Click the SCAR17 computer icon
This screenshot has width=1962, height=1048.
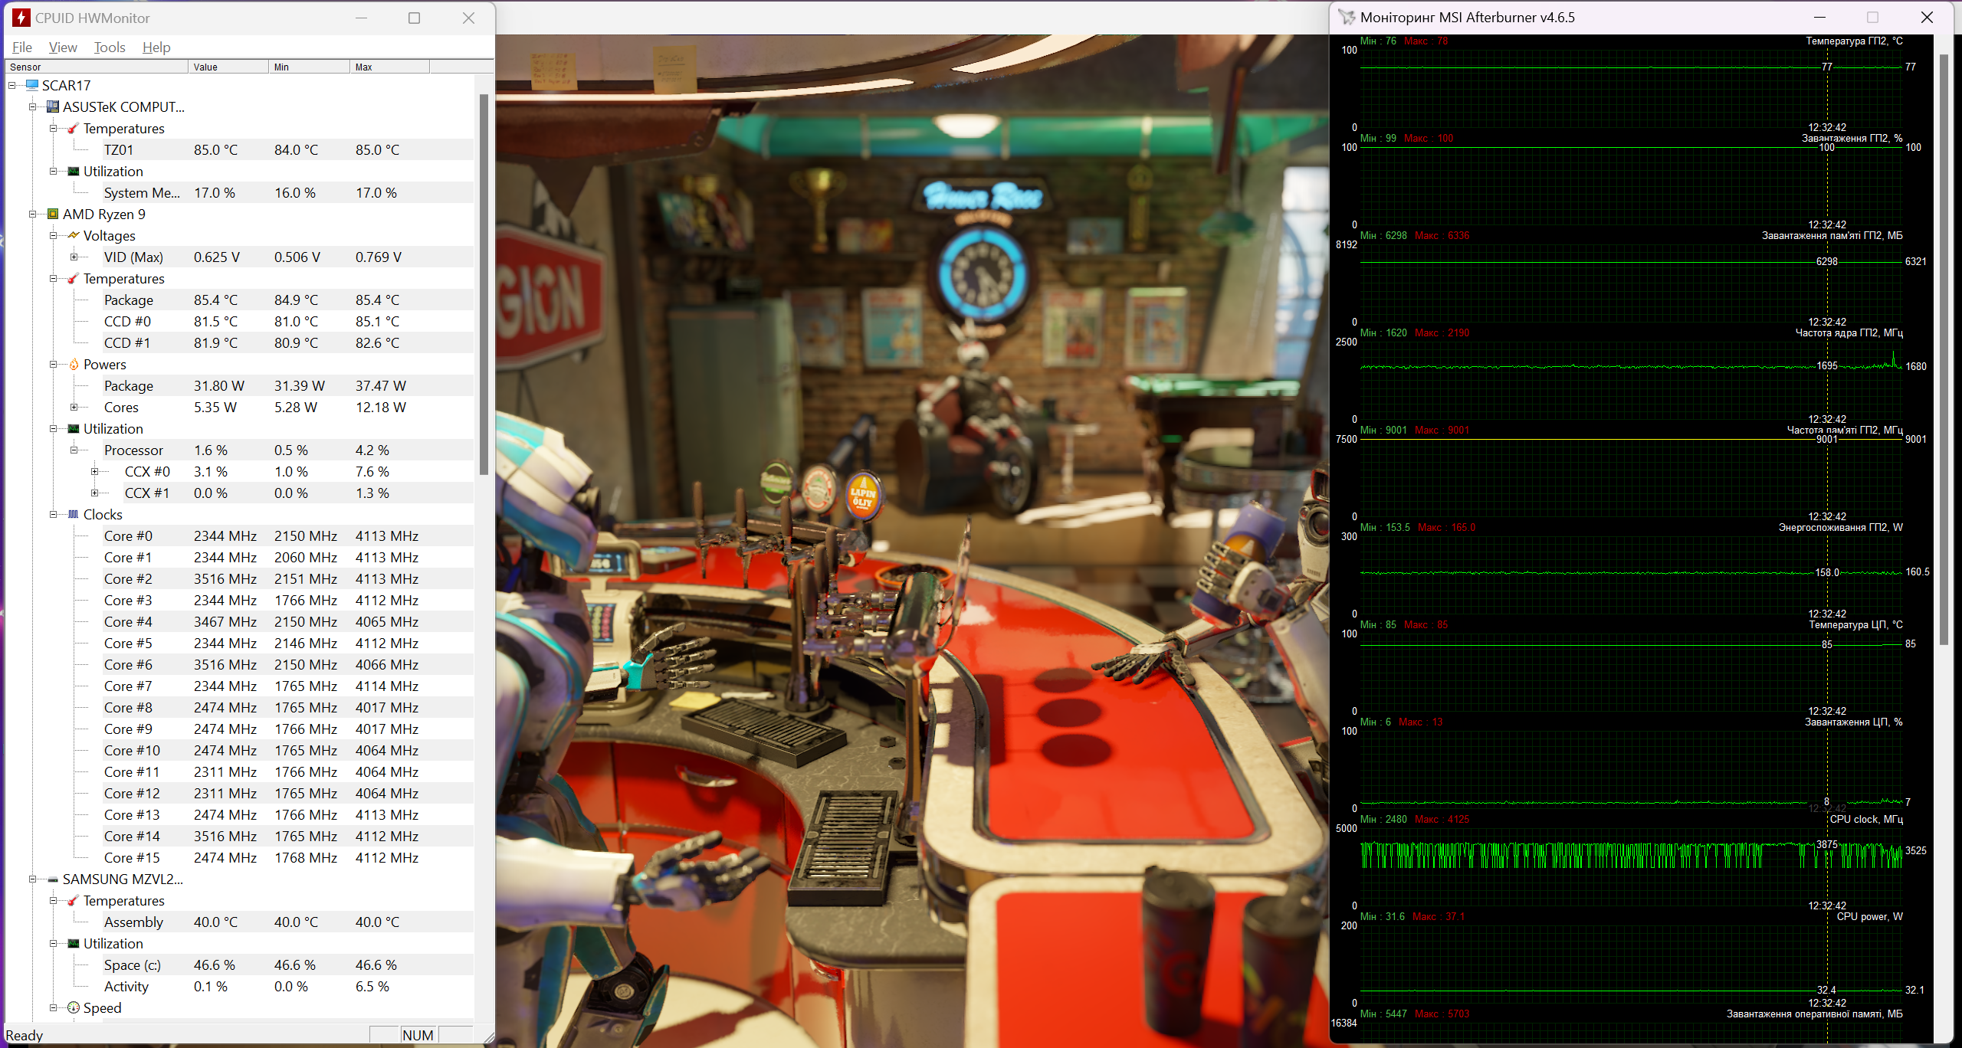(32, 85)
